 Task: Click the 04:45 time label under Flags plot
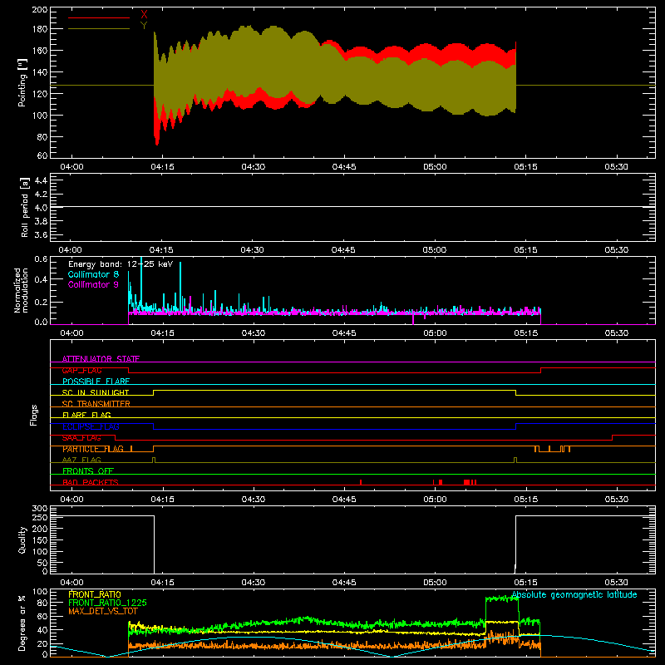[x=344, y=500]
